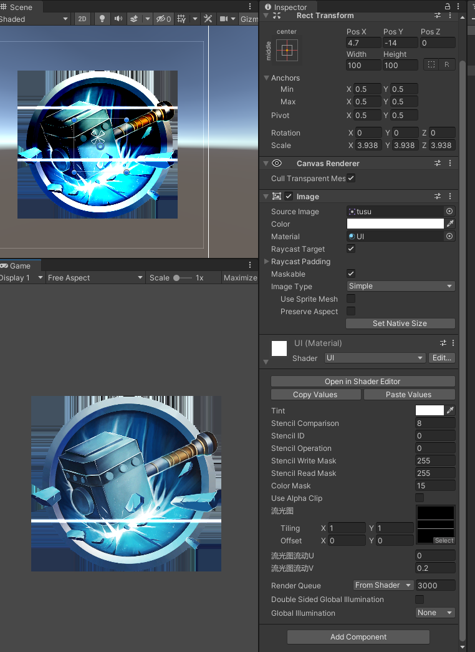Image resolution: width=475 pixels, height=652 pixels.
Task: Toggle scene lighting bulb icon
Action: tap(102, 19)
